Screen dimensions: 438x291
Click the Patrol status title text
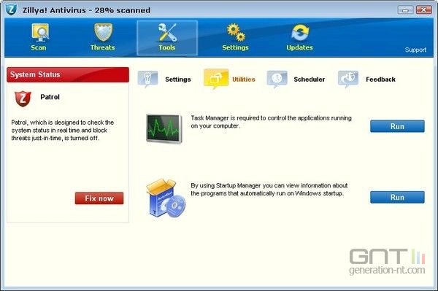(50, 97)
